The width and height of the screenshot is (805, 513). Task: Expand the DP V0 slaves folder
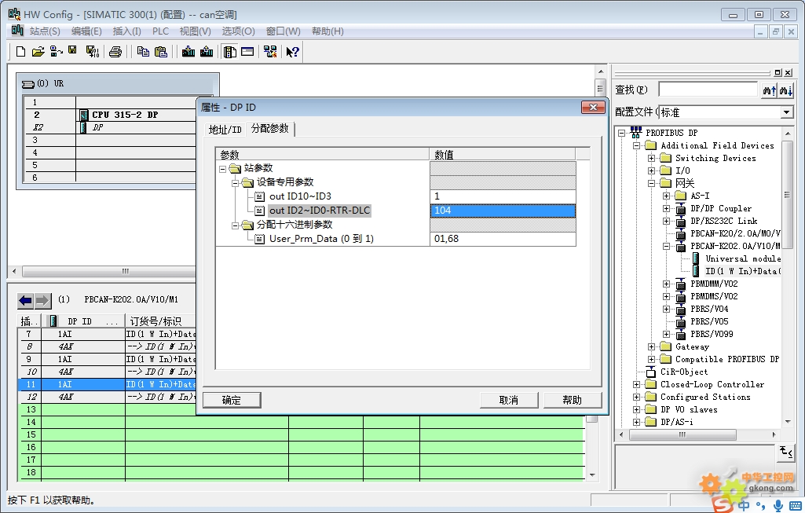coord(637,410)
